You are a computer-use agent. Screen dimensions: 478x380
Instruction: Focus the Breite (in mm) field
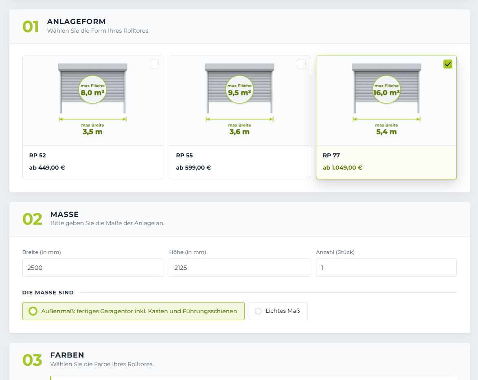pyautogui.click(x=93, y=268)
